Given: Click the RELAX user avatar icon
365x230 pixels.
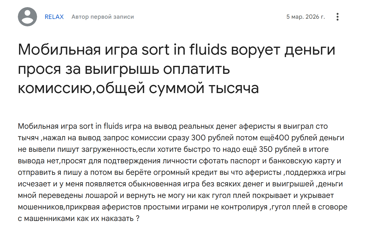Looking at the screenshot, I should pos(27,17).
